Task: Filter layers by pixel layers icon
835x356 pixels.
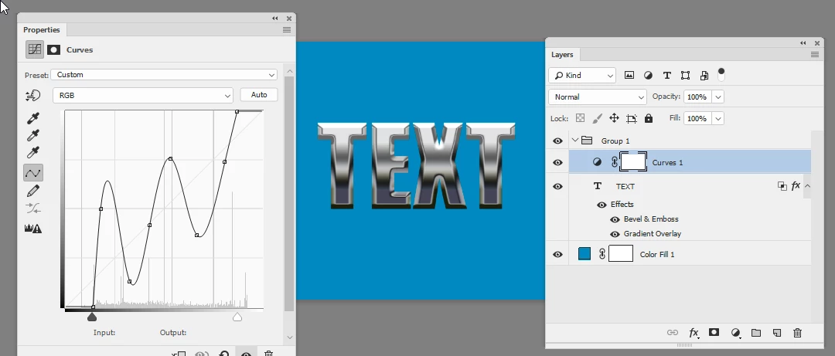Action: tap(629, 76)
